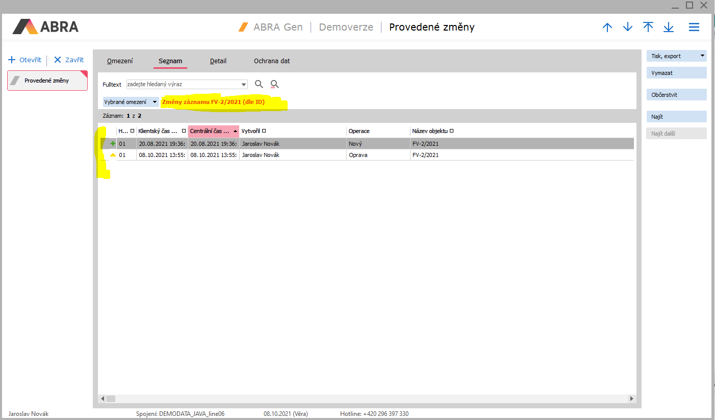Click the up arrow to go to previous record

tap(607, 28)
